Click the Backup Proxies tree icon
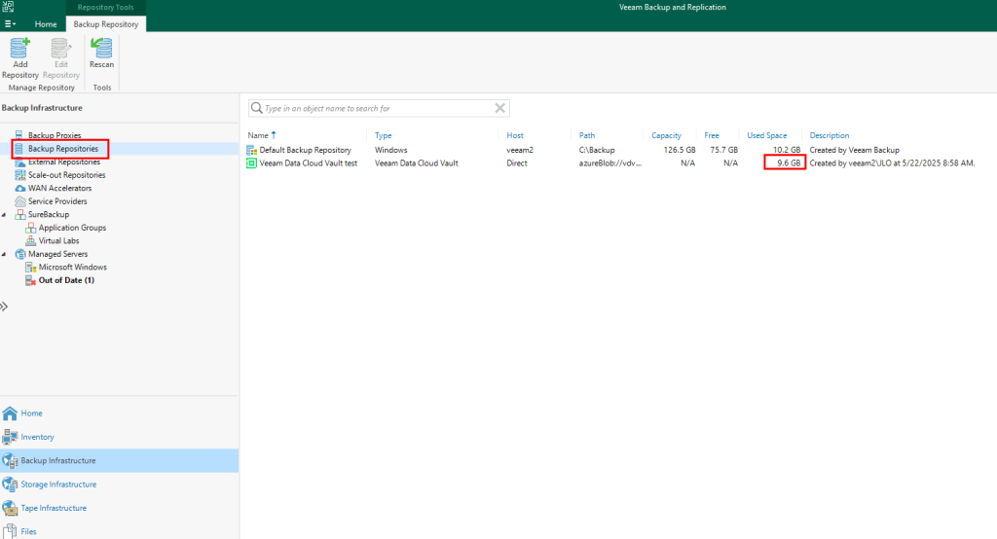This screenshot has width=997, height=539. [x=19, y=135]
